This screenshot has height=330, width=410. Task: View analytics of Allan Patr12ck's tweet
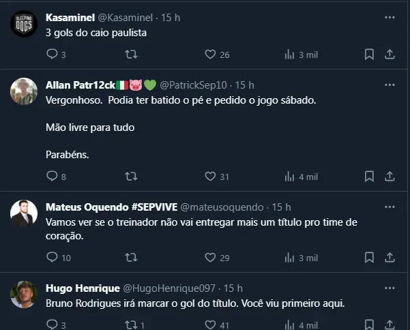tap(289, 177)
